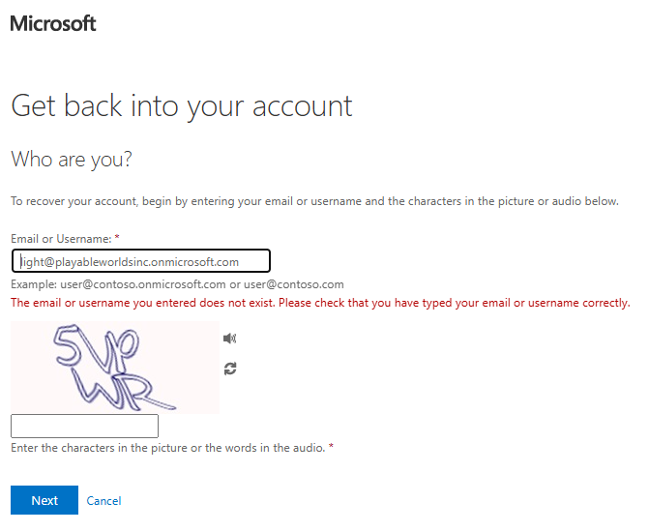Click 'Enter the characters in the picture' label
The image size is (649, 532).
[168, 448]
